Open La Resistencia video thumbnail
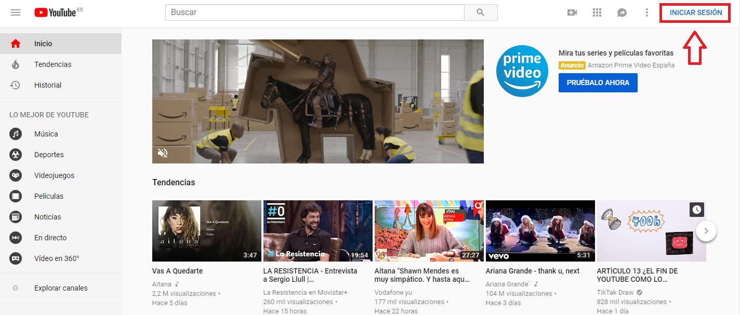Screen dimensions: 740x315 pos(318,231)
